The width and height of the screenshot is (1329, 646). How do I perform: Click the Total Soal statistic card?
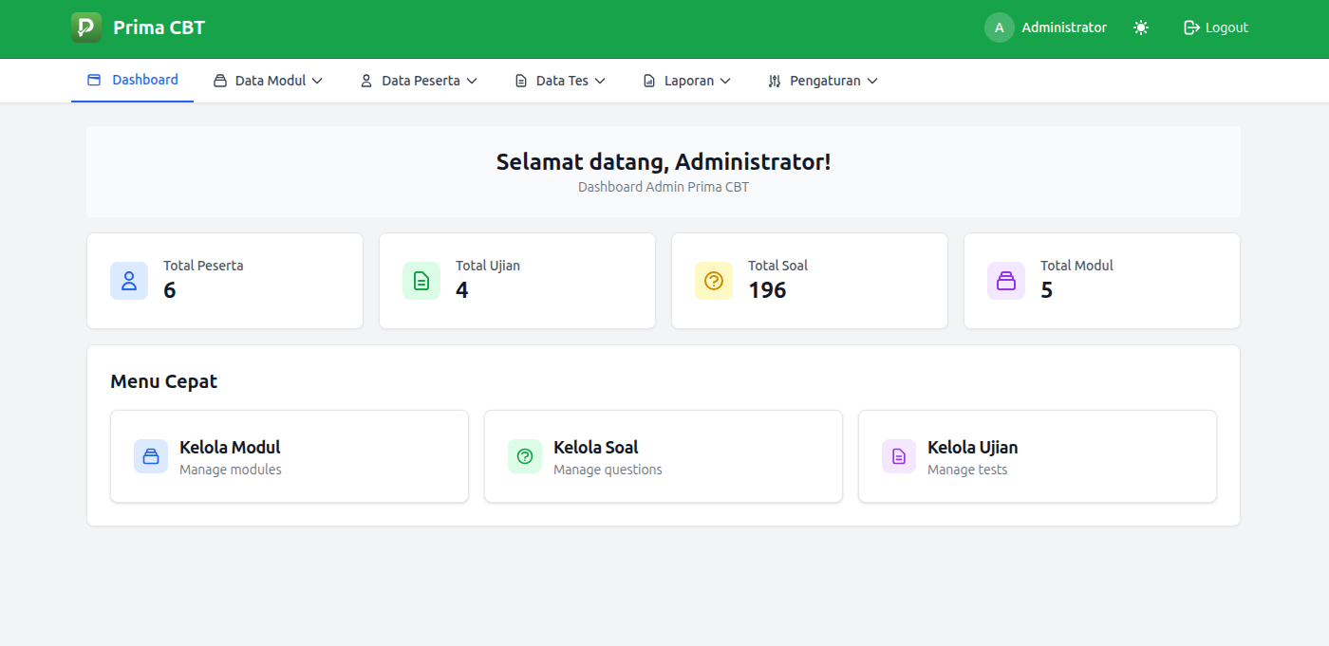[809, 281]
